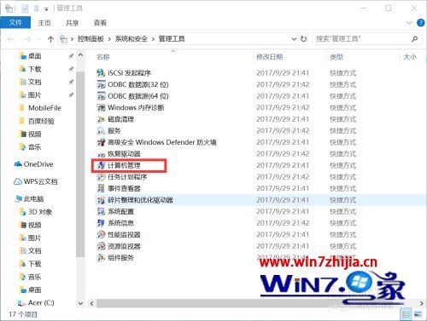Image resolution: width=427 pixels, height=321 pixels.
Task: Click the Windows Defender 防火墙 icon
Action: point(101,142)
